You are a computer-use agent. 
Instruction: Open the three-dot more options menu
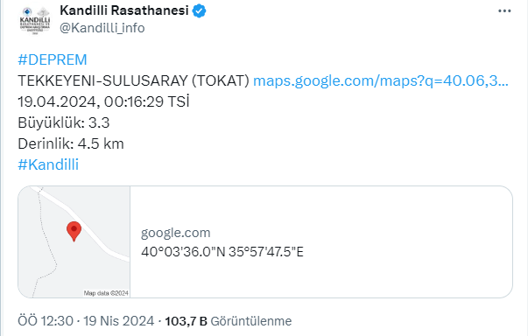point(504,11)
